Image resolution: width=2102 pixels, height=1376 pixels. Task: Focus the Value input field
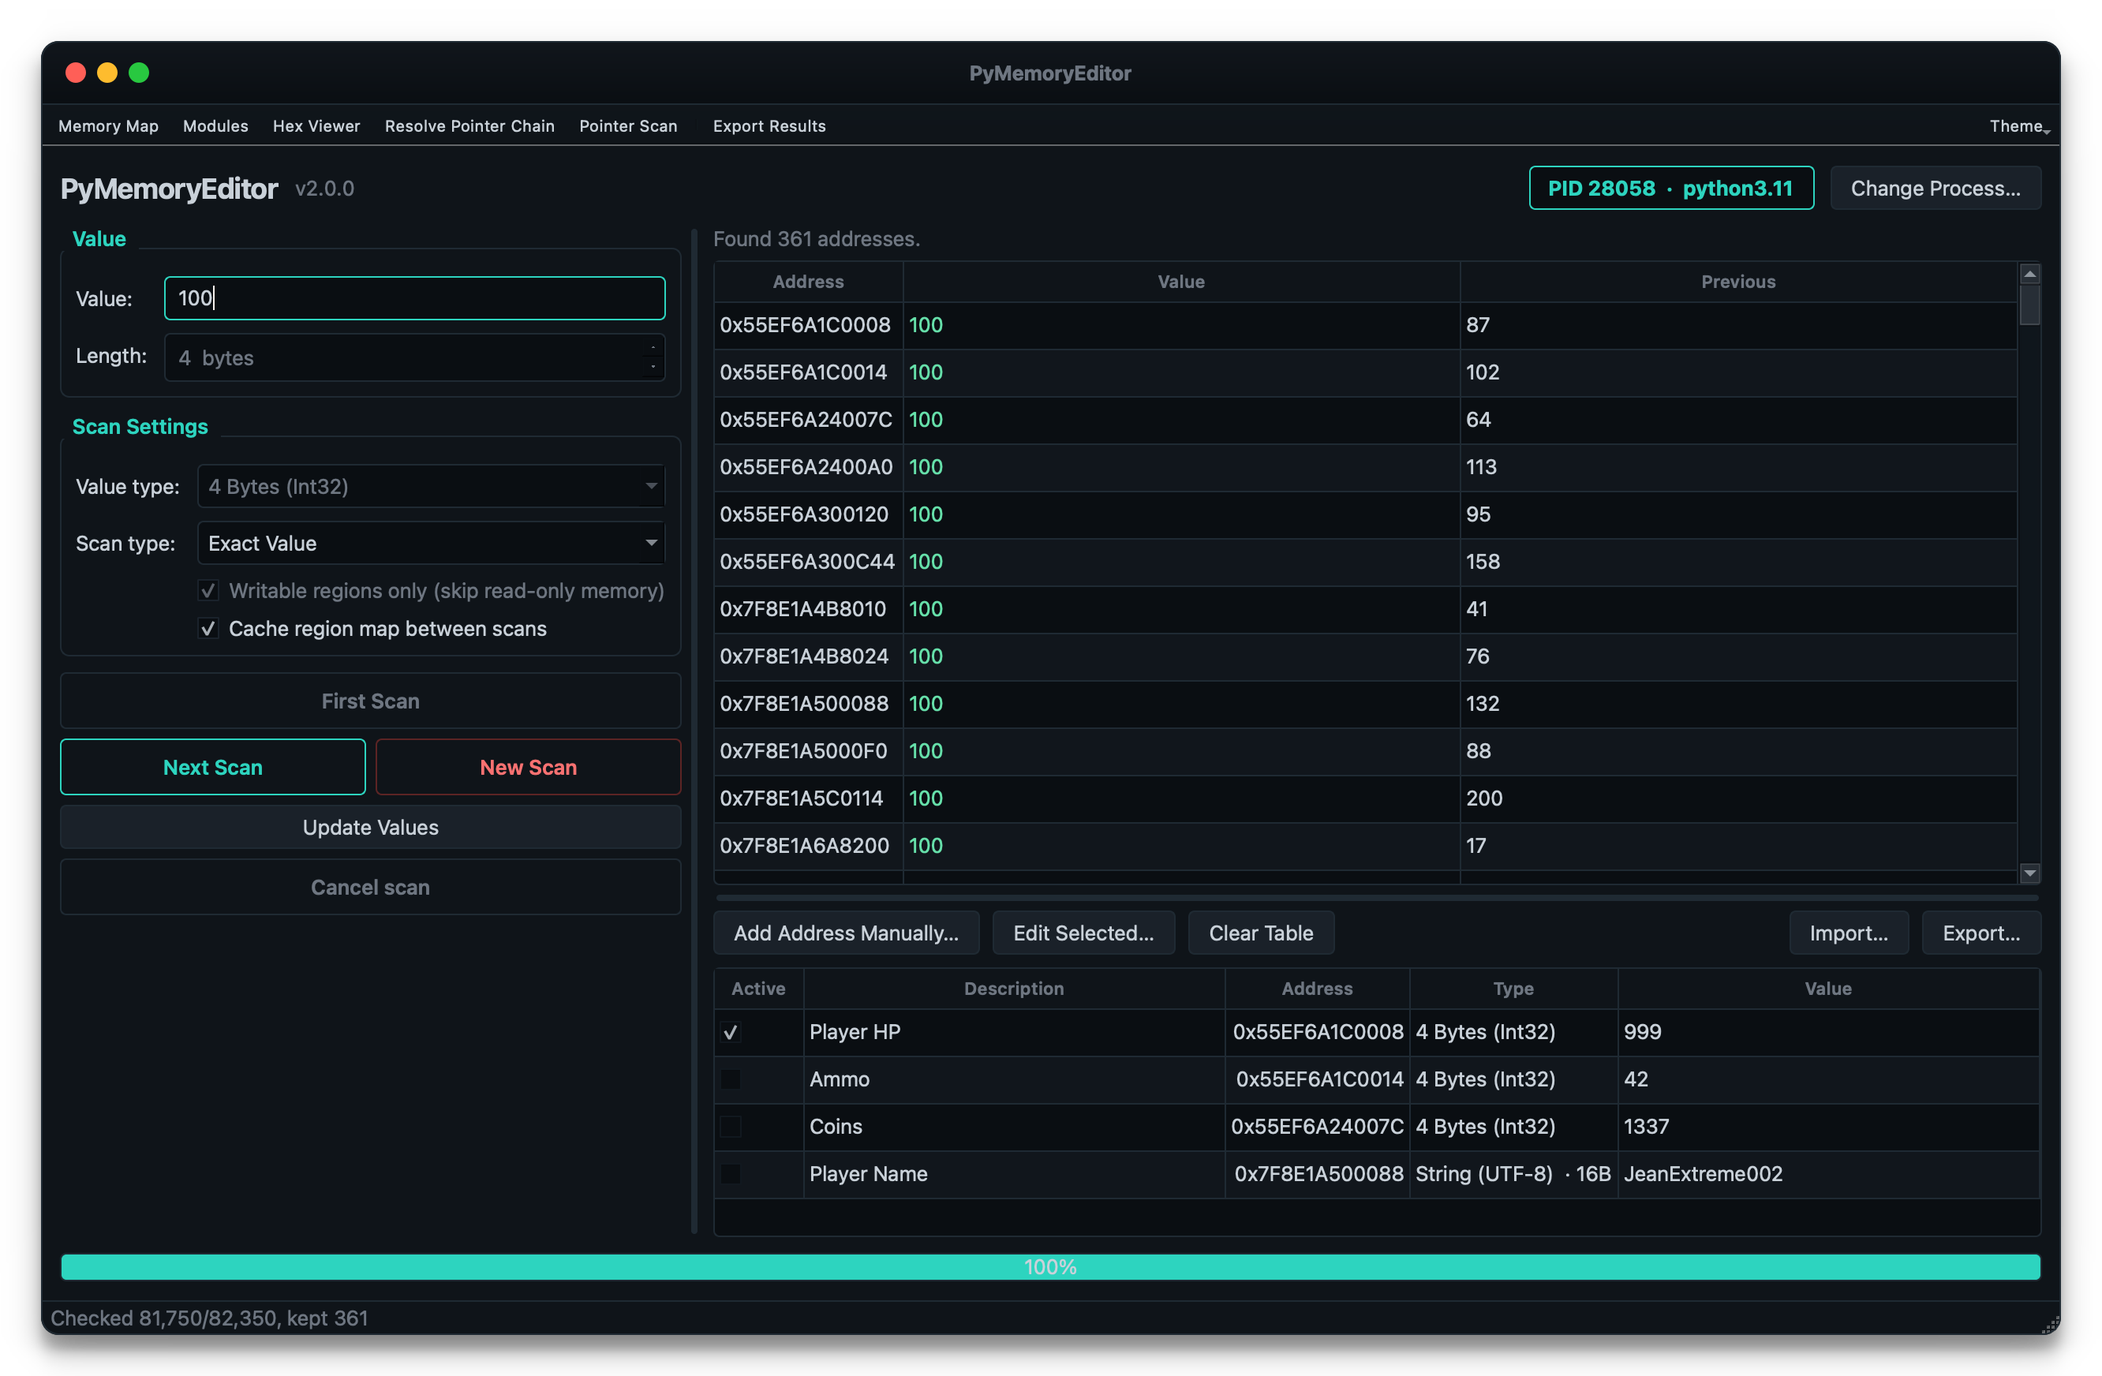pos(414,298)
